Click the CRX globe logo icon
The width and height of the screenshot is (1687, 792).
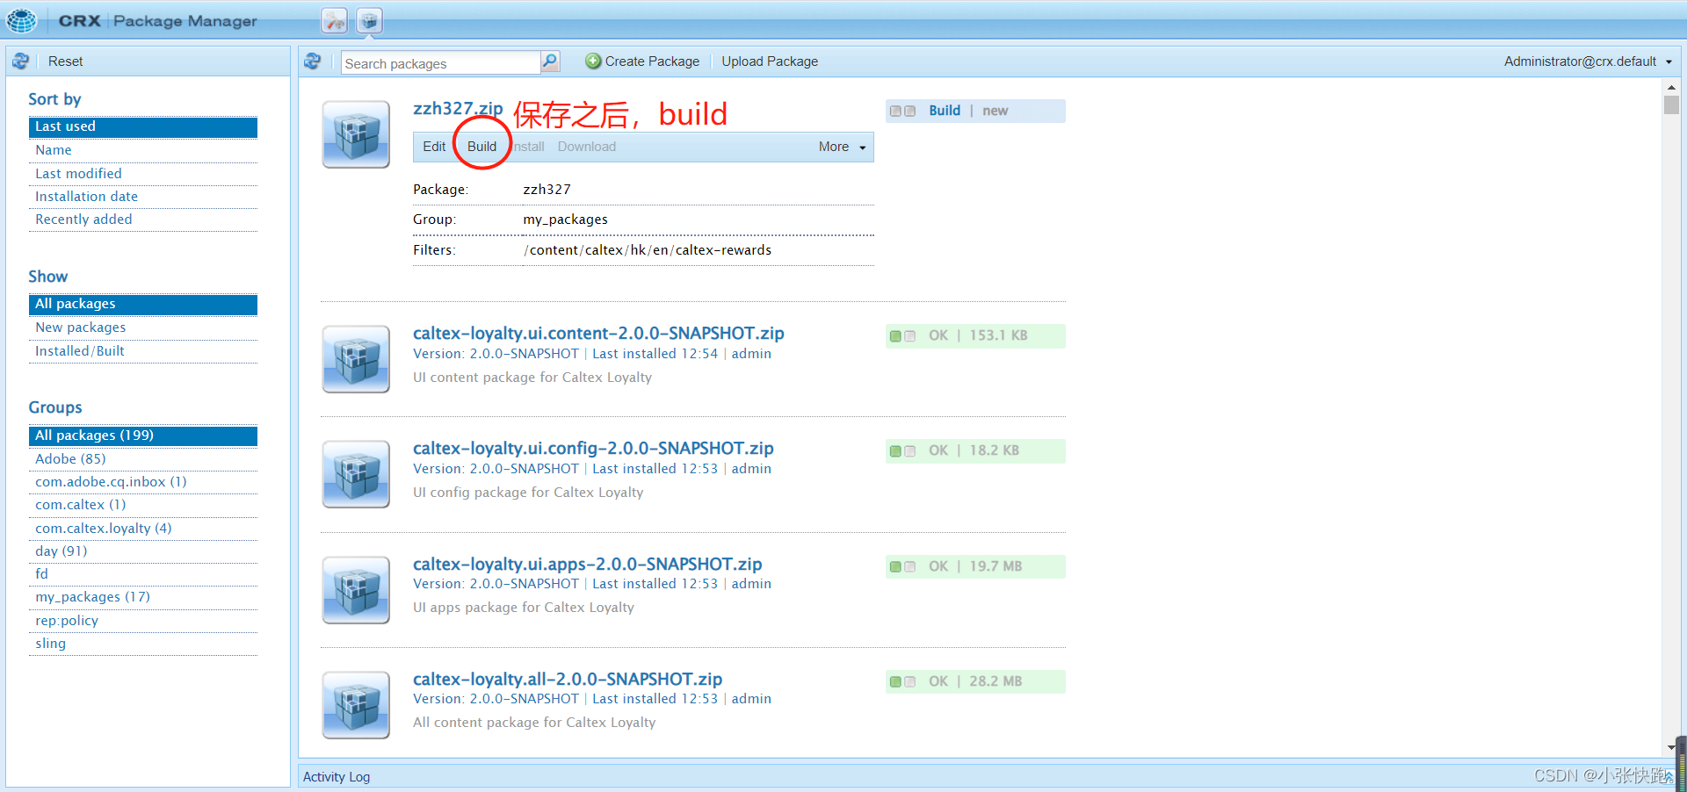(x=21, y=20)
